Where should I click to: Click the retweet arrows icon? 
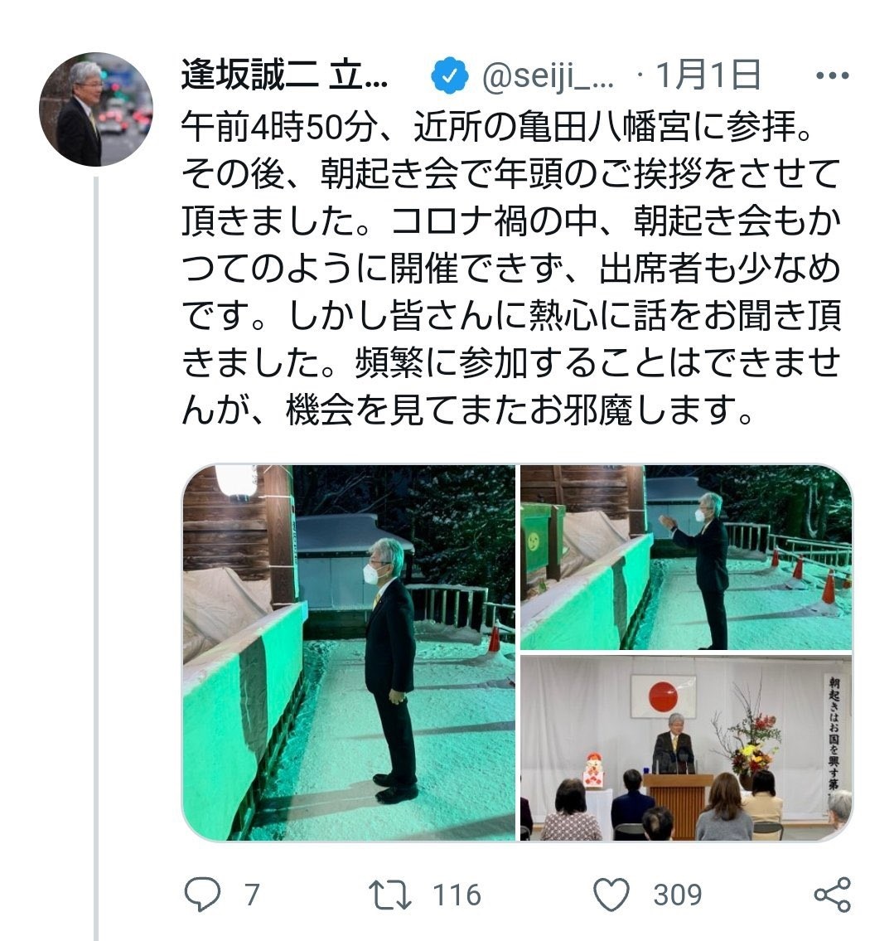pyautogui.click(x=389, y=895)
